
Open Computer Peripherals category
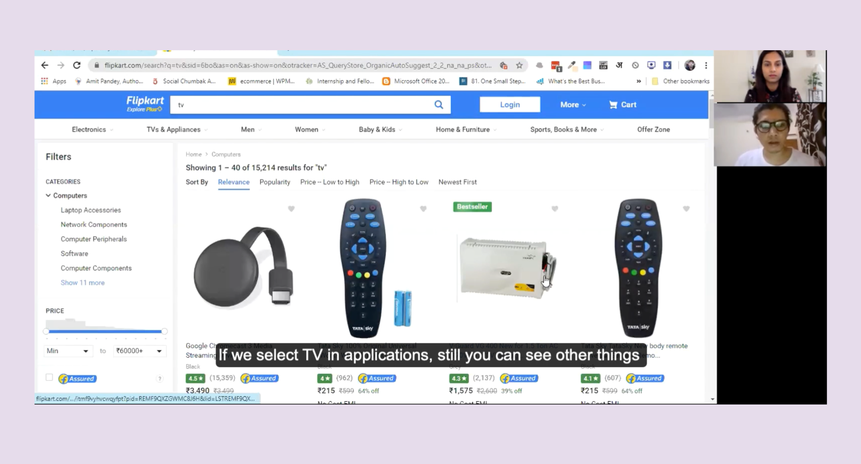point(93,239)
